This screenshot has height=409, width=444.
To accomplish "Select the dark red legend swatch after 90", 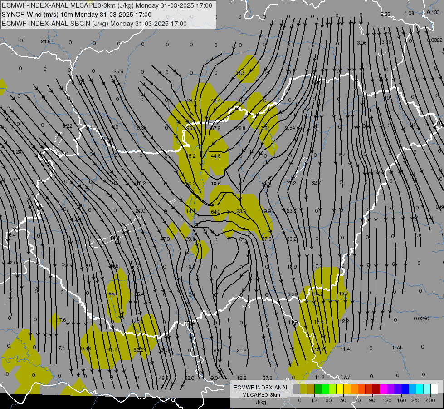I will click(376, 389).
